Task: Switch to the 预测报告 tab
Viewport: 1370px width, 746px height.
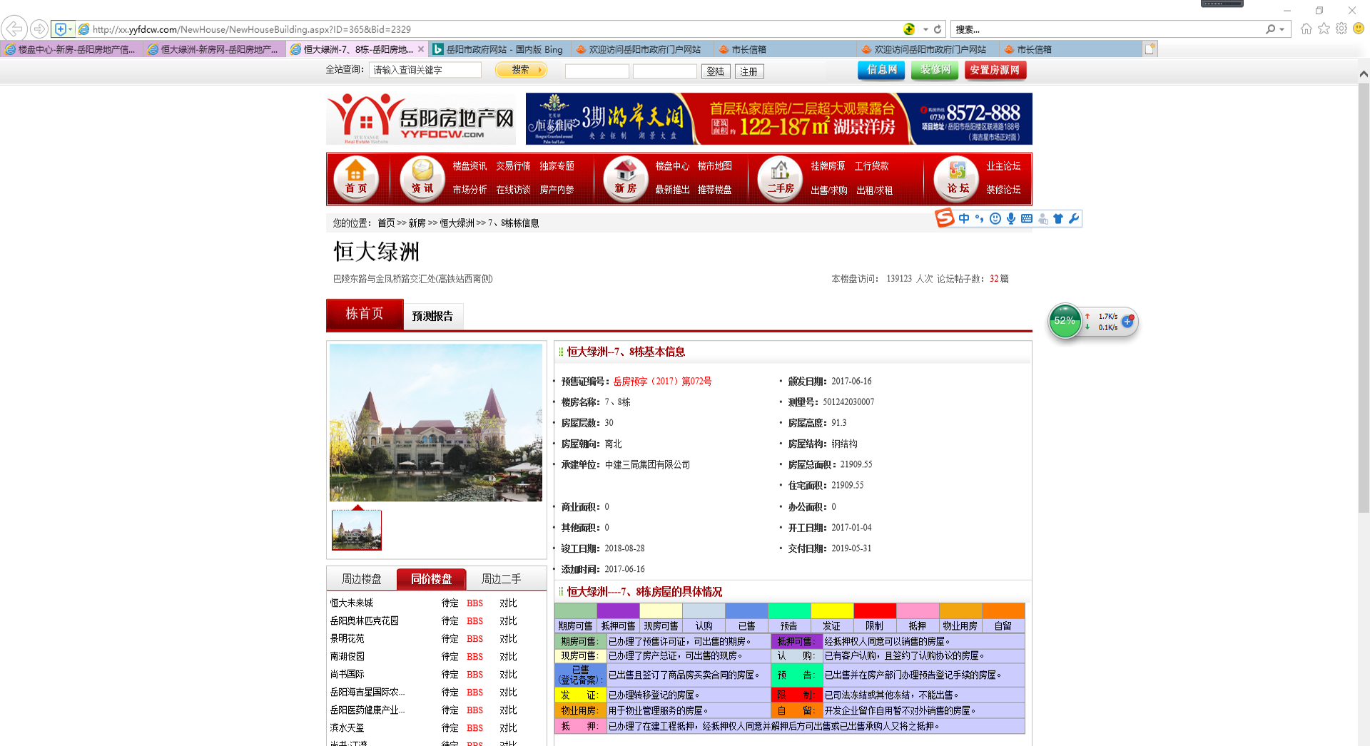Action: [x=432, y=316]
